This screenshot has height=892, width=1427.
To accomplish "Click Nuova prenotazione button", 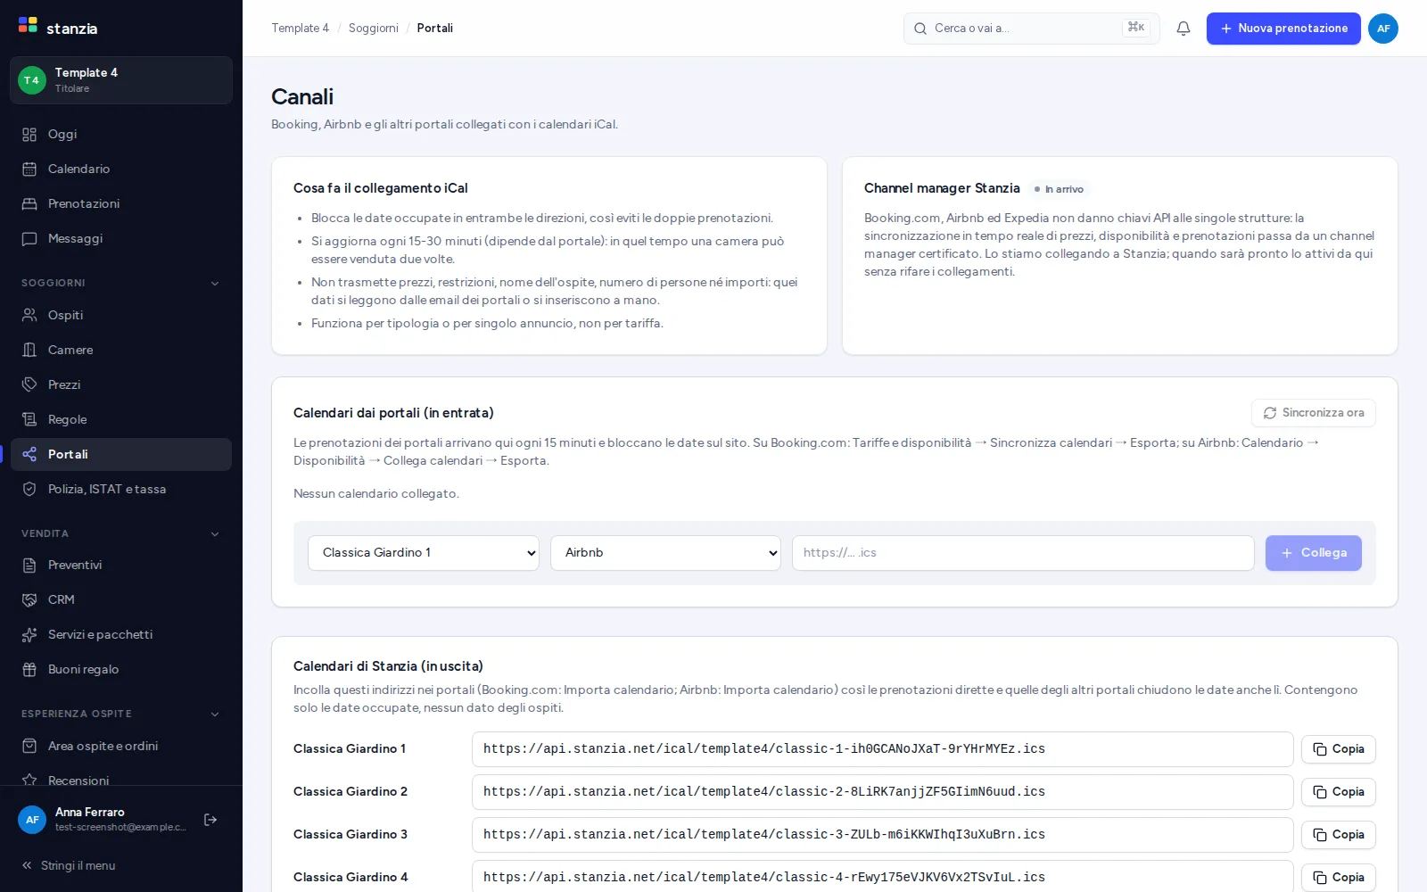I will (x=1283, y=29).
